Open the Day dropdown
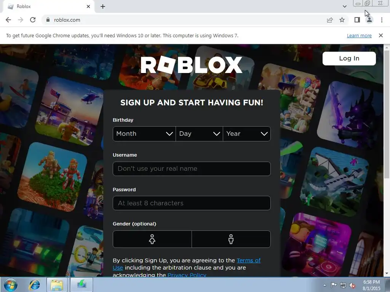The width and height of the screenshot is (390, 292). (199, 134)
